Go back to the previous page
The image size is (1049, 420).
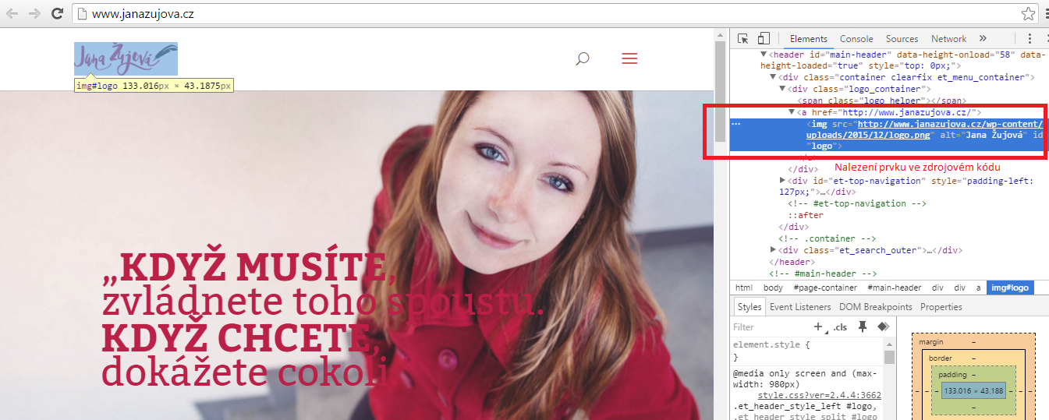coord(12,13)
